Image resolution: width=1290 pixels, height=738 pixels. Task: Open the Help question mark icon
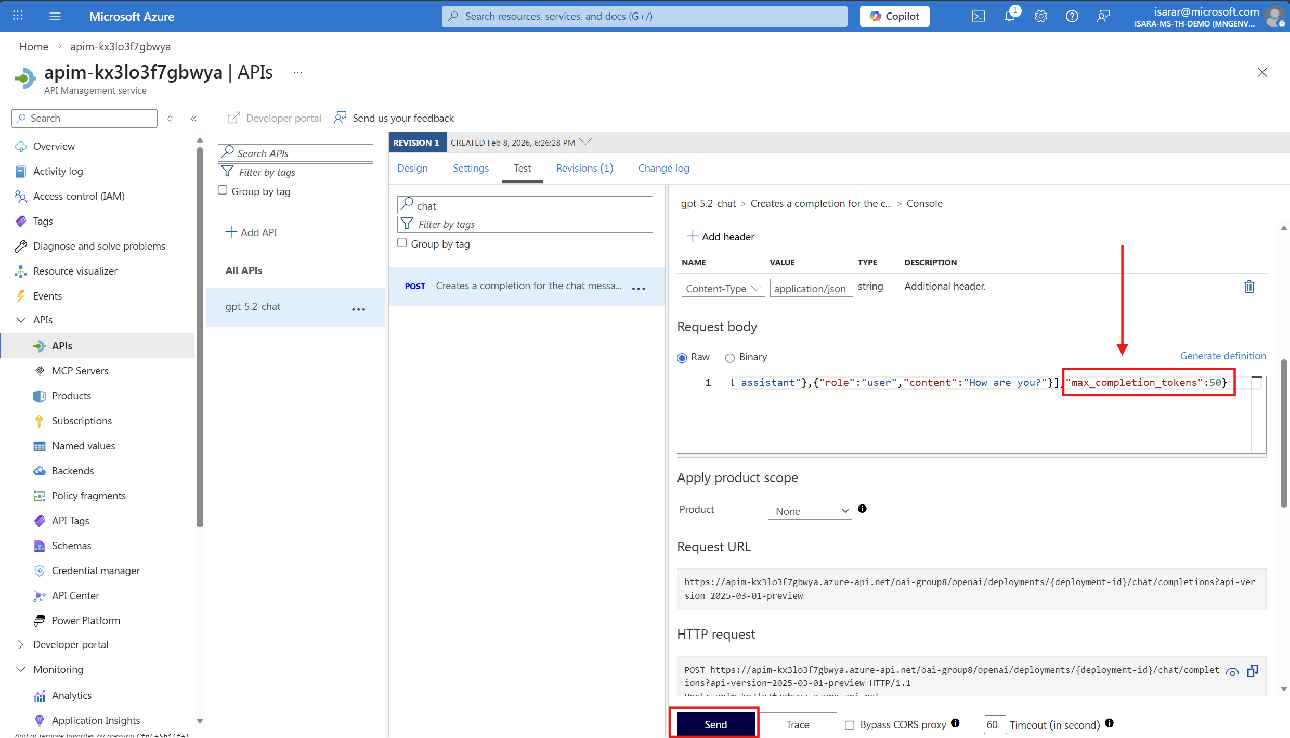(1072, 16)
